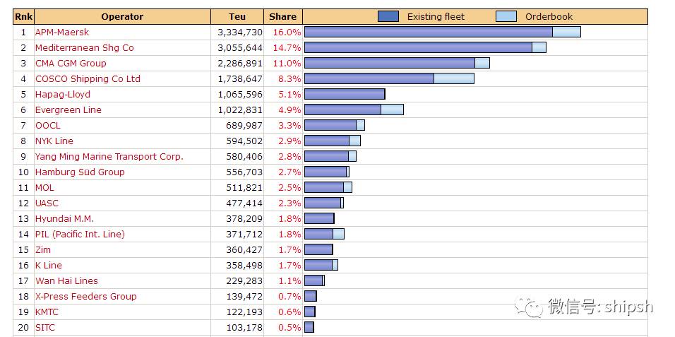Click the Share column header

(283, 17)
